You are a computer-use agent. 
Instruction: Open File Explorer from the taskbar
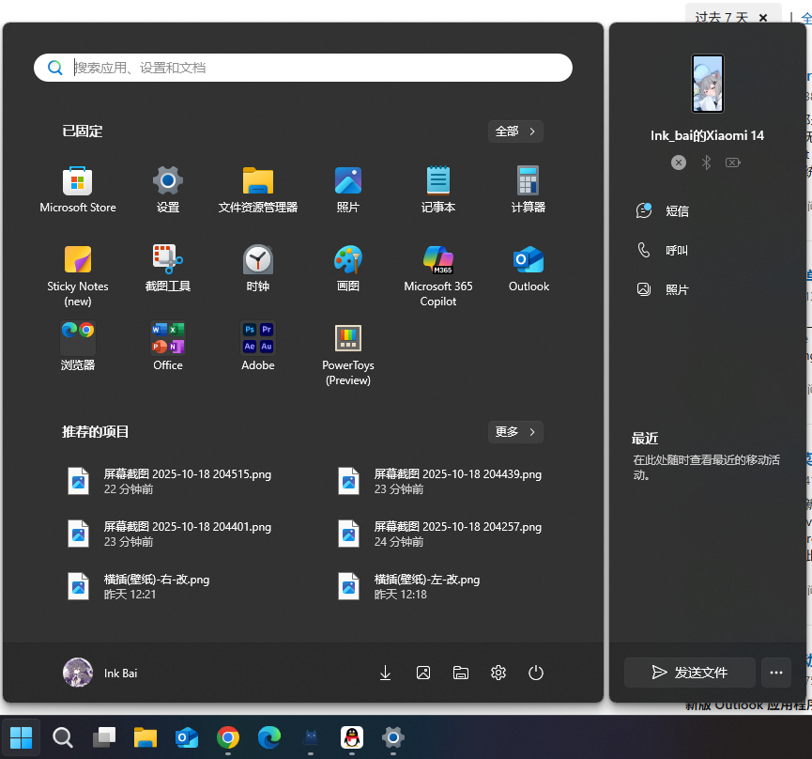click(146, 737)
